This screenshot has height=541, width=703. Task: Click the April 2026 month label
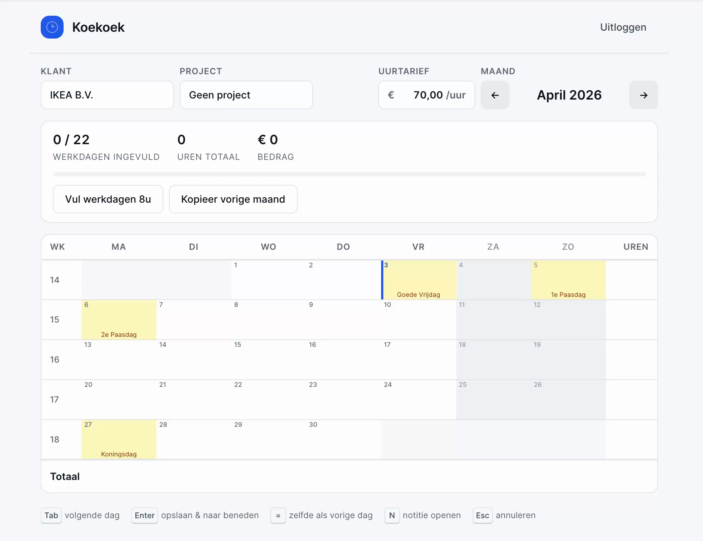[569, 95]
